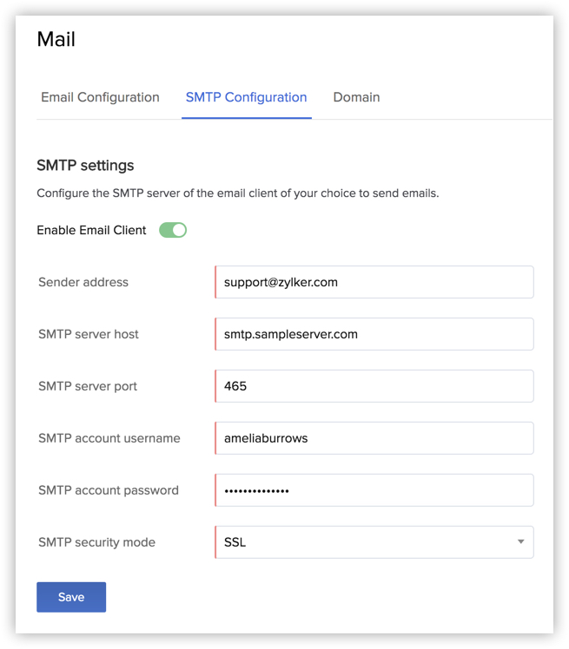Click the "Sender address" label
This screenshot has height=649, width=569.
83,282
